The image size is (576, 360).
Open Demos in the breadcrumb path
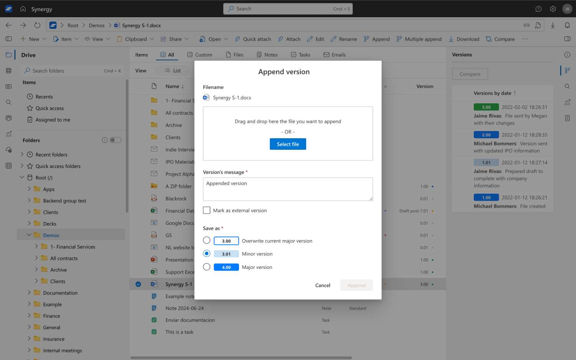pos(97,25)
